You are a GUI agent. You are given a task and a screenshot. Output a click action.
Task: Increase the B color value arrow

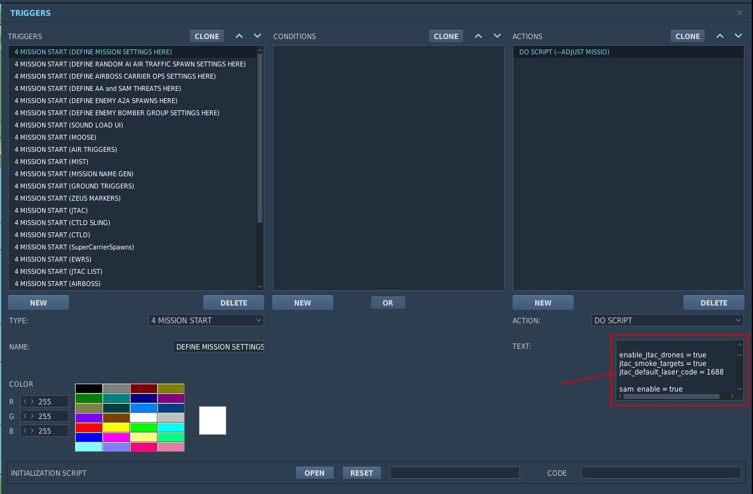[x=32, y=431]
